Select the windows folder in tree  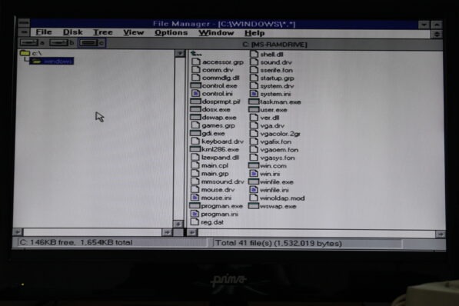click(52, 61)
